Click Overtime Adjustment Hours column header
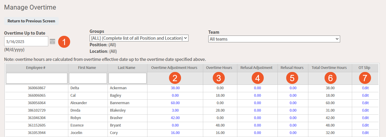 pos(174,68)
